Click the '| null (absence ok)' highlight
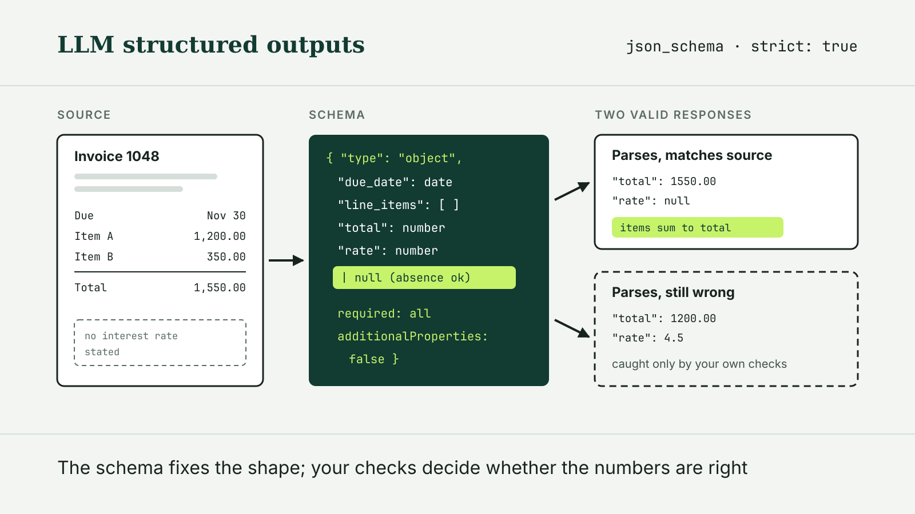This screenshot has height=514, width=915. 424,278
